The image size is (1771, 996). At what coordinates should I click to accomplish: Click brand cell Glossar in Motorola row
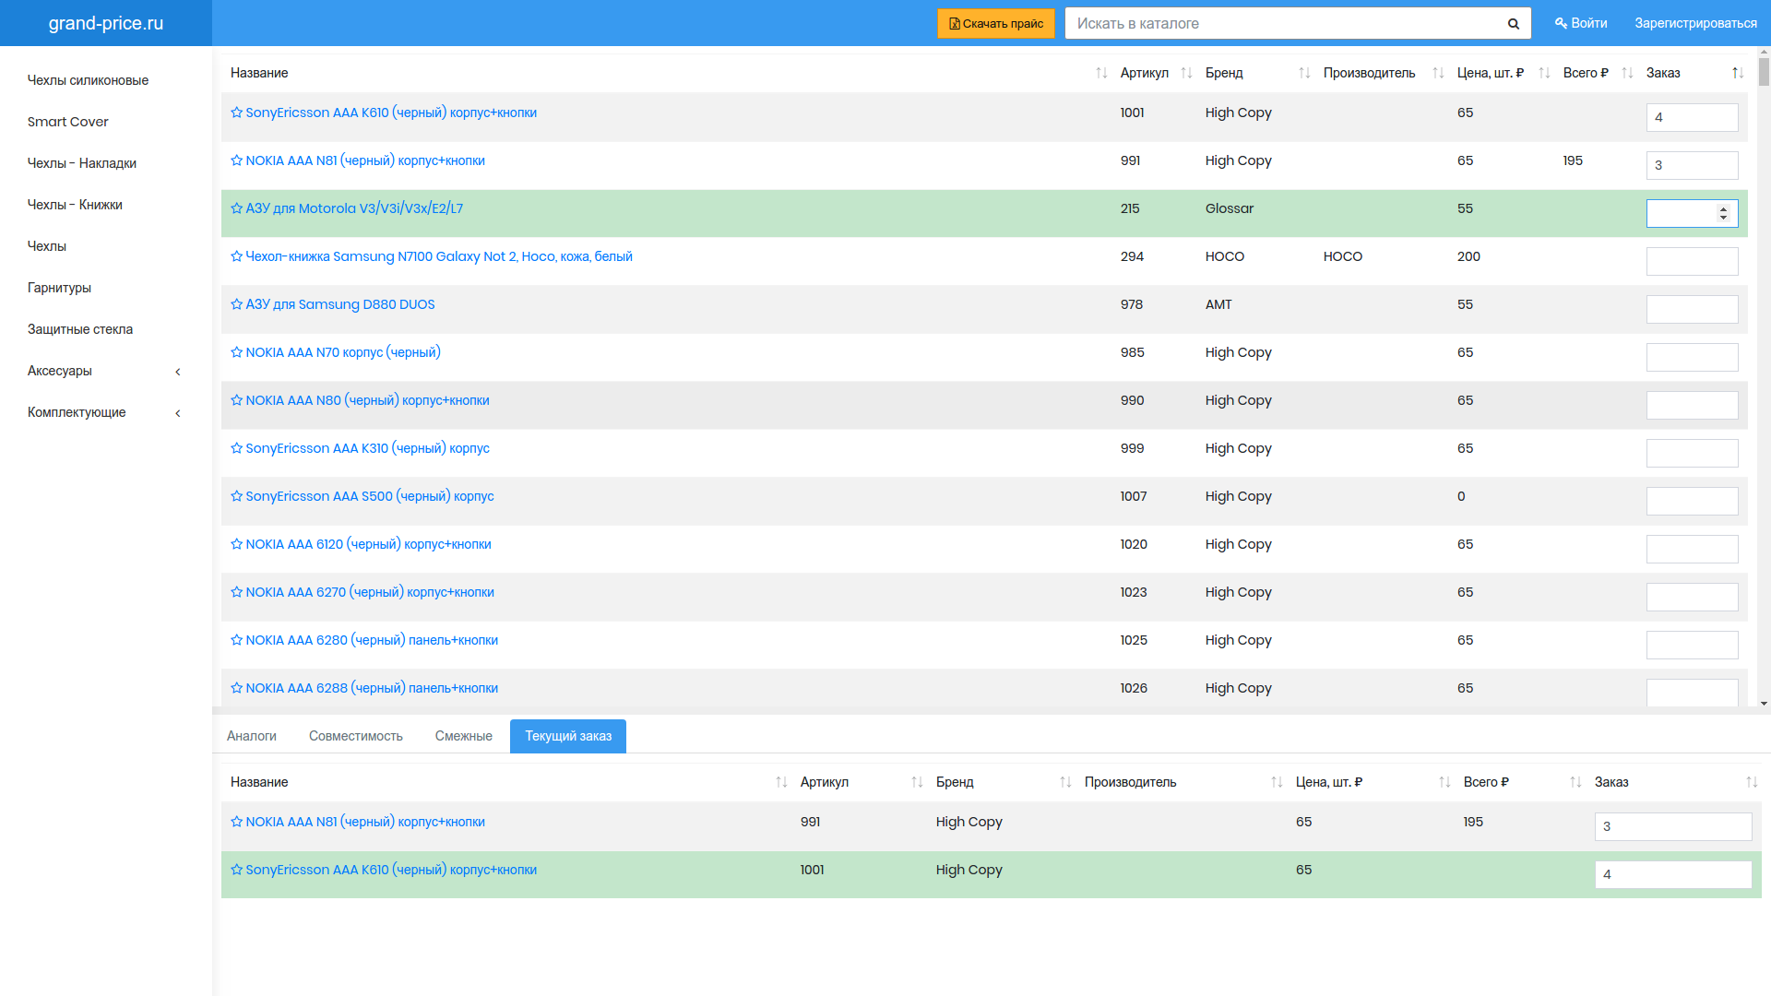point(1229,208)
